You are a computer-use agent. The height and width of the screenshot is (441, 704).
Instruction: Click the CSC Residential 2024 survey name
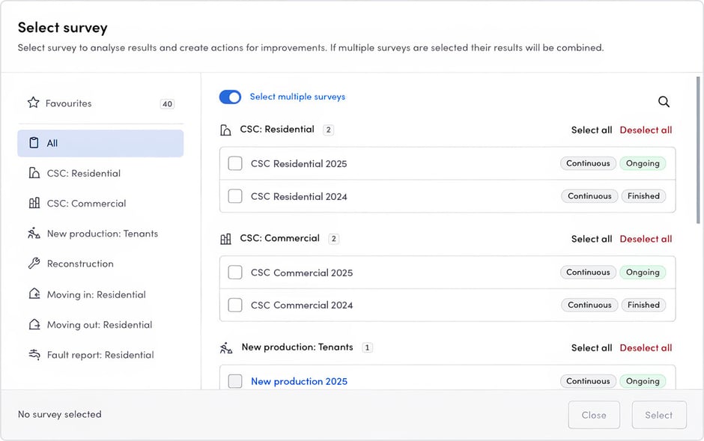tap(299, 196)
